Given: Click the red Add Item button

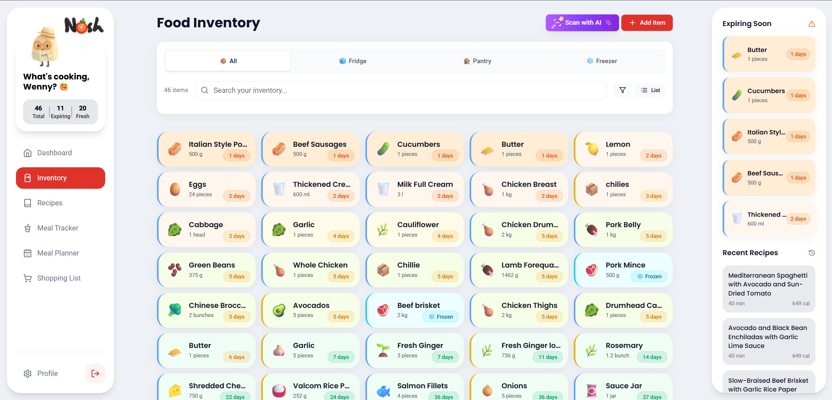Looking at the screenshot, I should point(647,23).
